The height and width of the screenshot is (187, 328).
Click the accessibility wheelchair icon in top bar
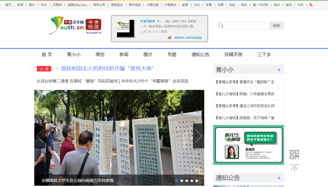pos(311,5)
